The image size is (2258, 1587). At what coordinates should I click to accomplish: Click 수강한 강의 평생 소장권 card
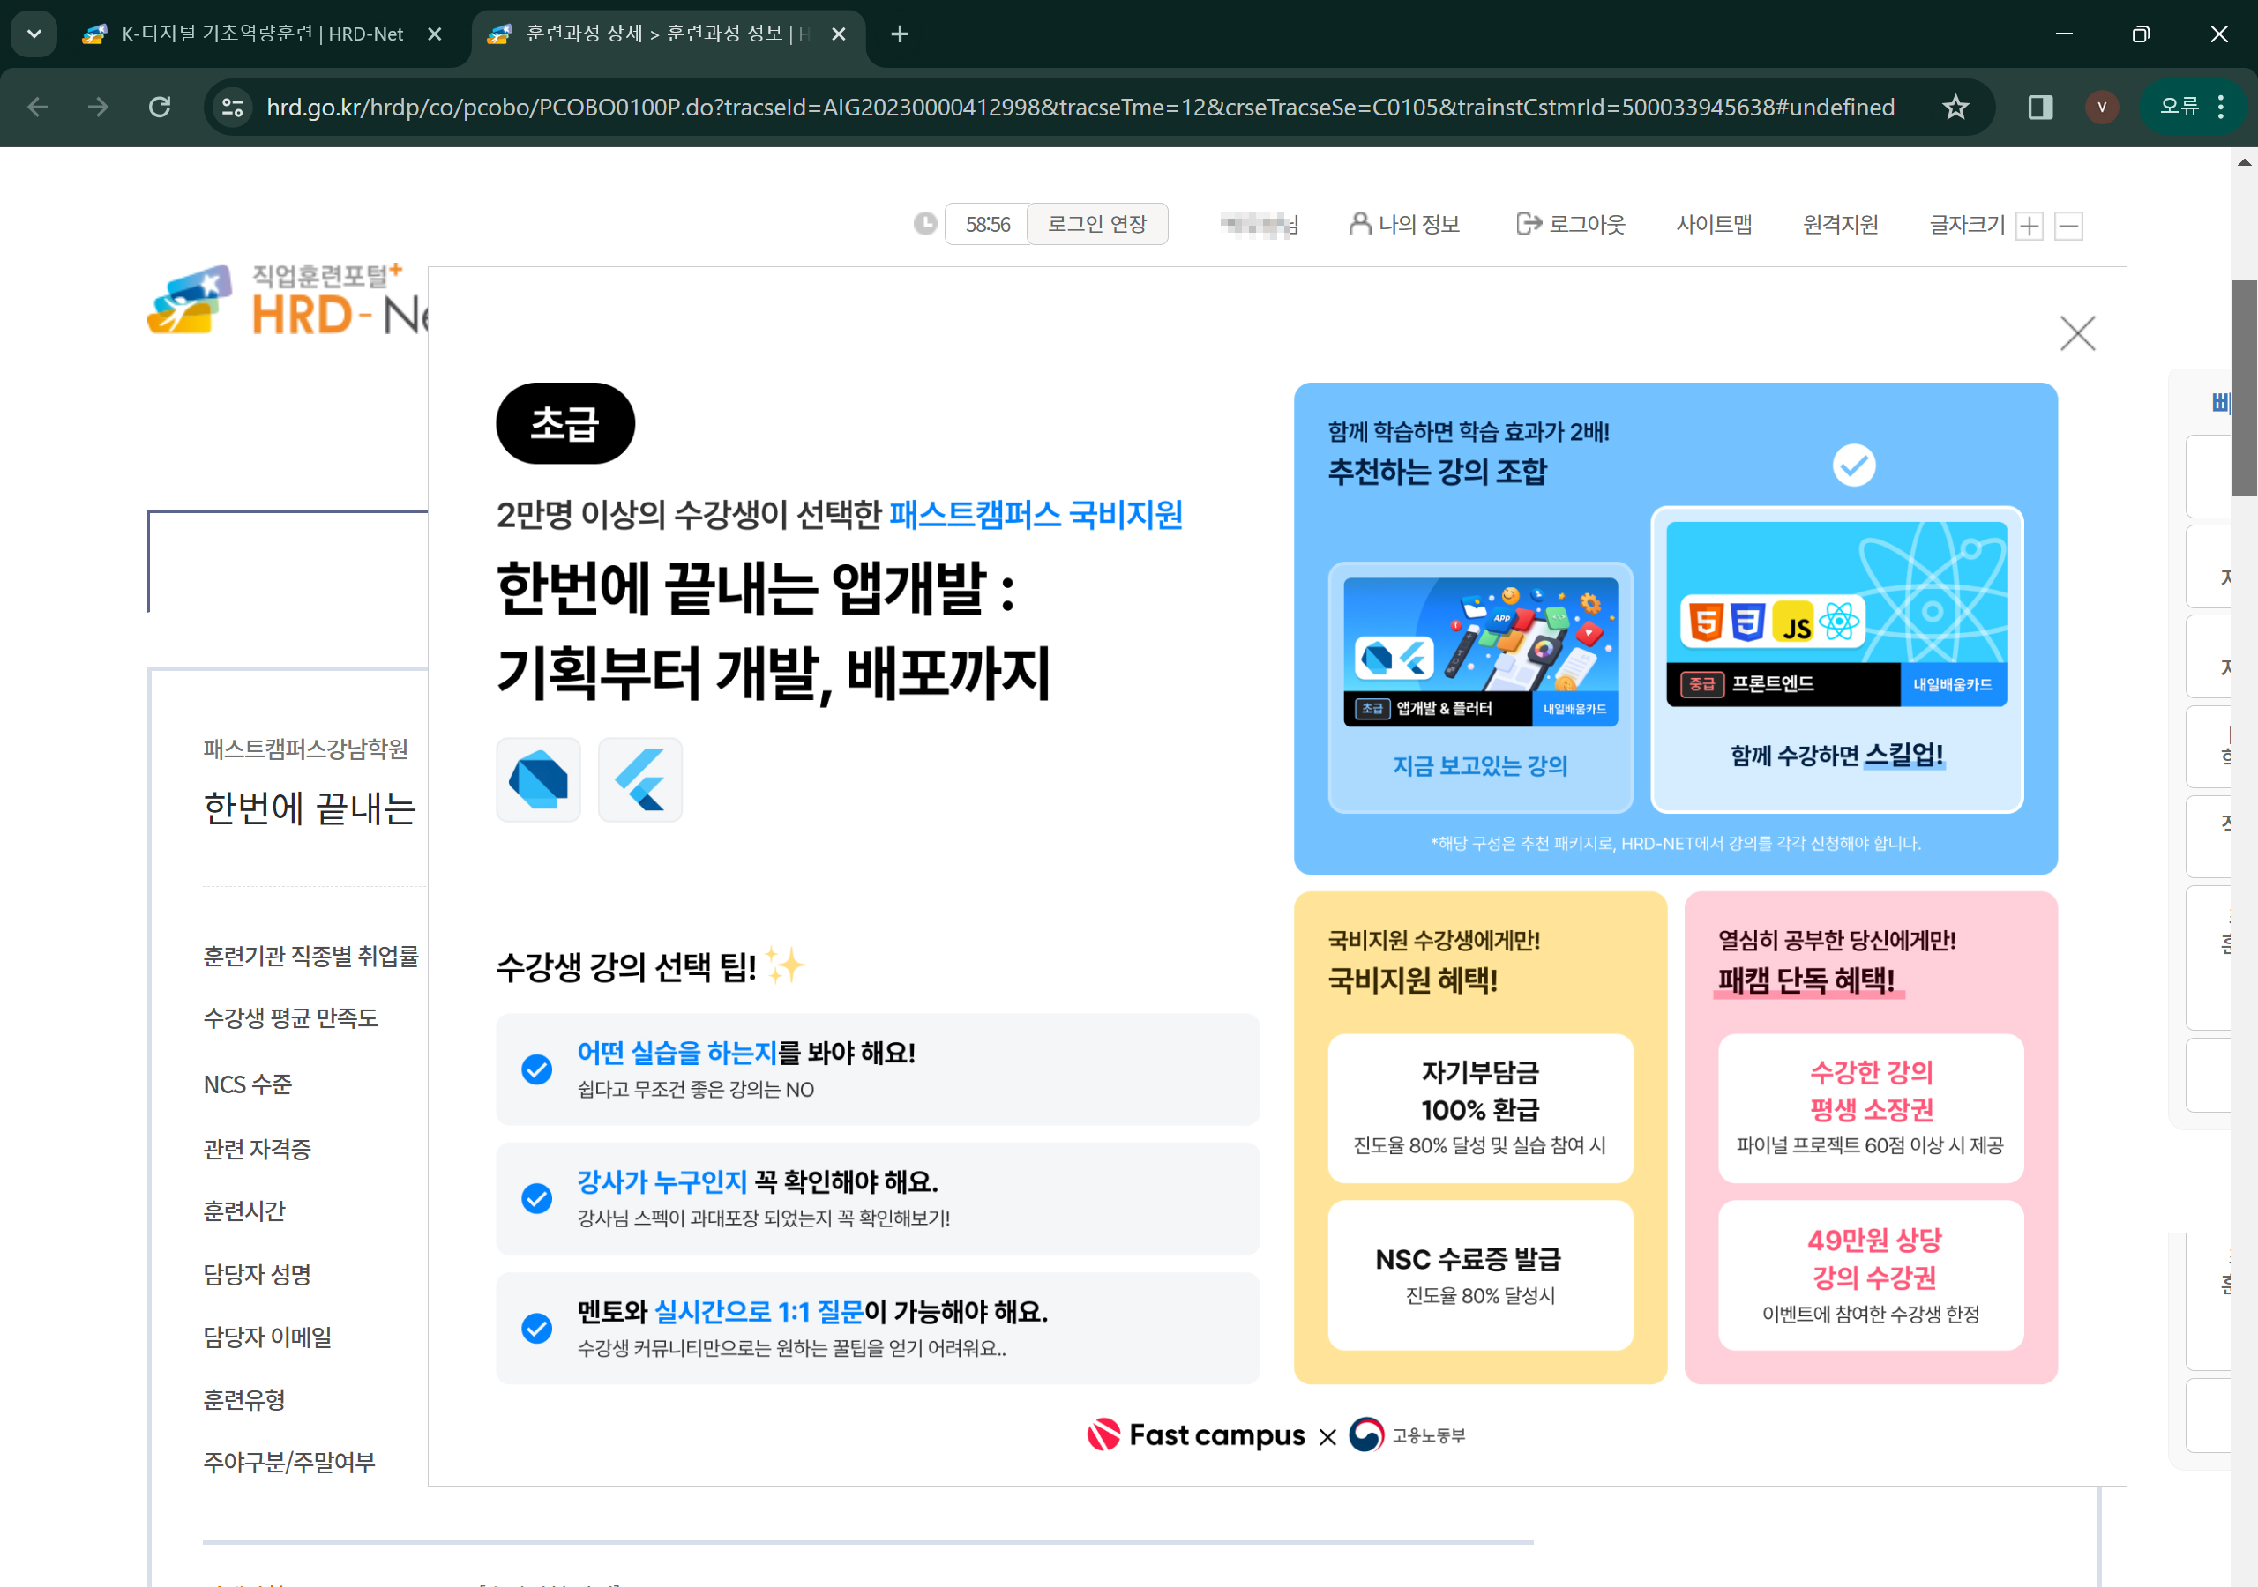point(1871,1108)
